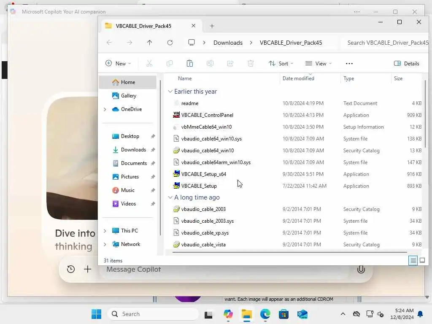Open the See more ellipsis menu
Viewport: 432px width, 324px height.
(349, 64)
